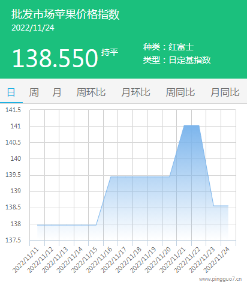Screen dimensions: 247x285
Task: Click the title 批发市场苹果价格指数
Action: point(65,14)
